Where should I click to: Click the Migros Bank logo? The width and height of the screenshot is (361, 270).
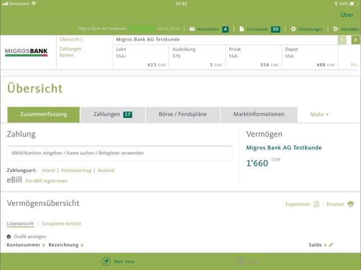[26, 52]
